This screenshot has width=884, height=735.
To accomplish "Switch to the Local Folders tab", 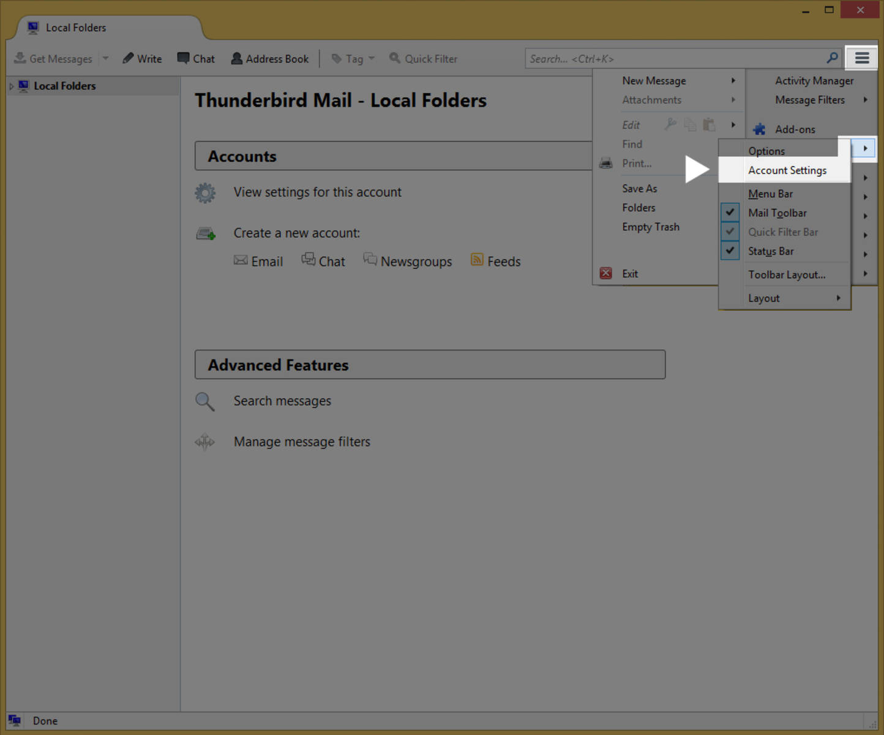I will tap(109, 28).
